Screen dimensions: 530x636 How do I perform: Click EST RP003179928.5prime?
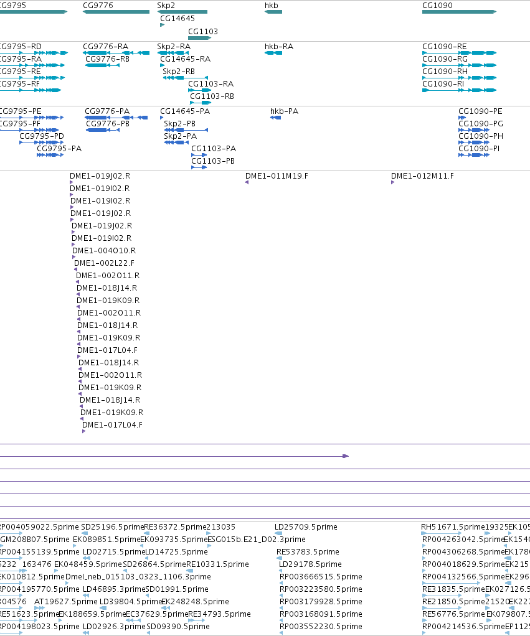coord(321,602)
